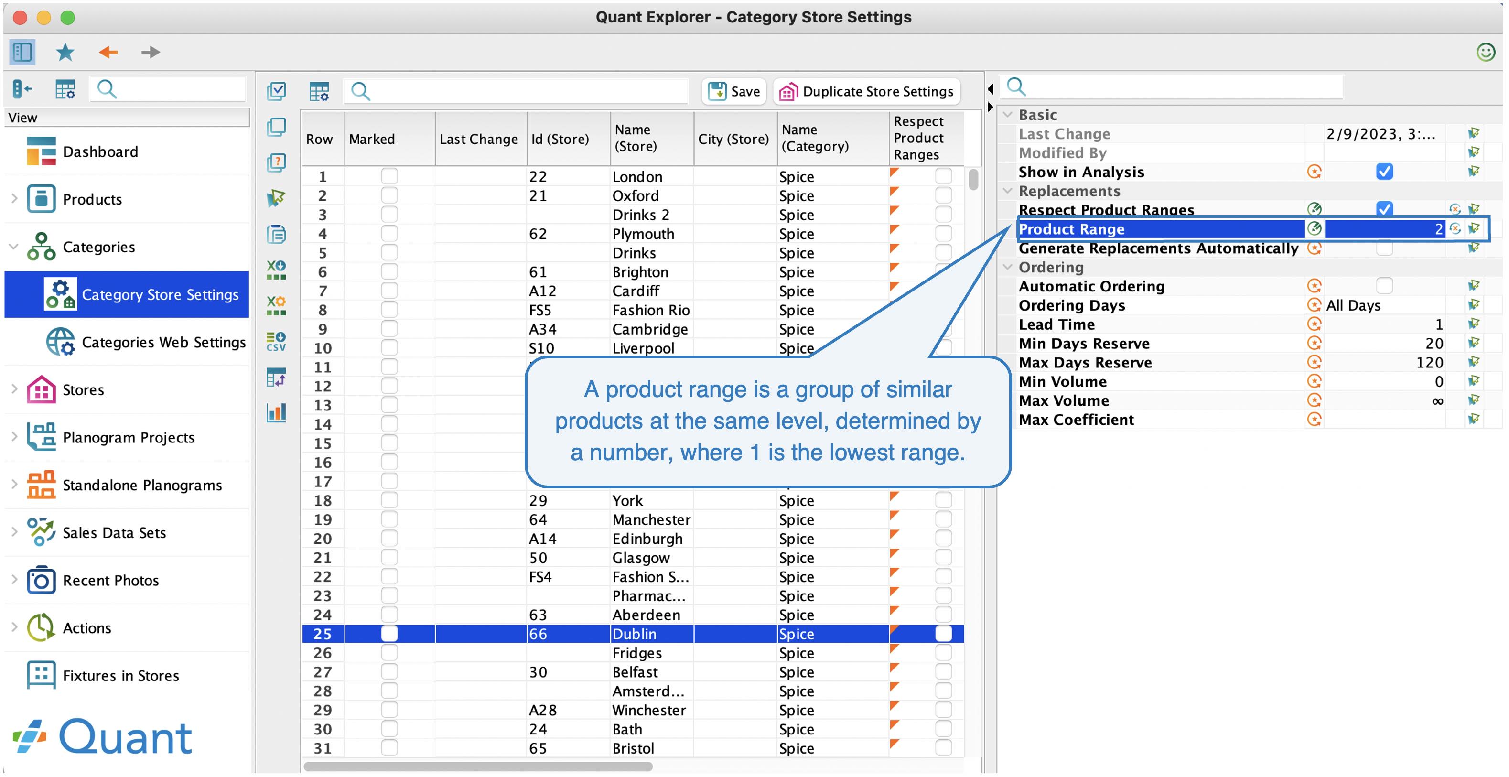Expand panel with right-pointing triangle
The image size is (1509, 777).
(991, 107)
